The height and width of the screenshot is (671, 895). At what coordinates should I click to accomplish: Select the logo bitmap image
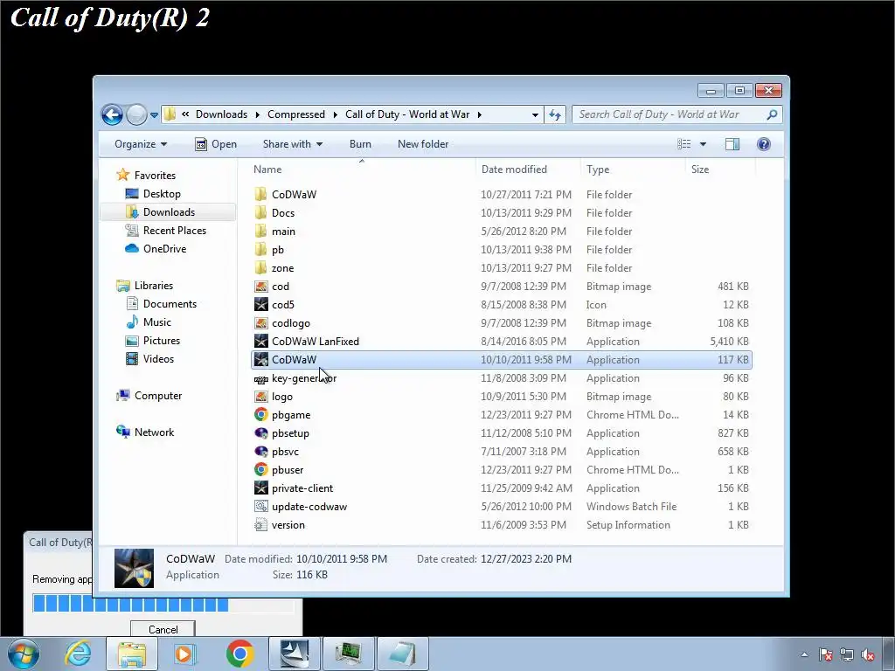501,397
